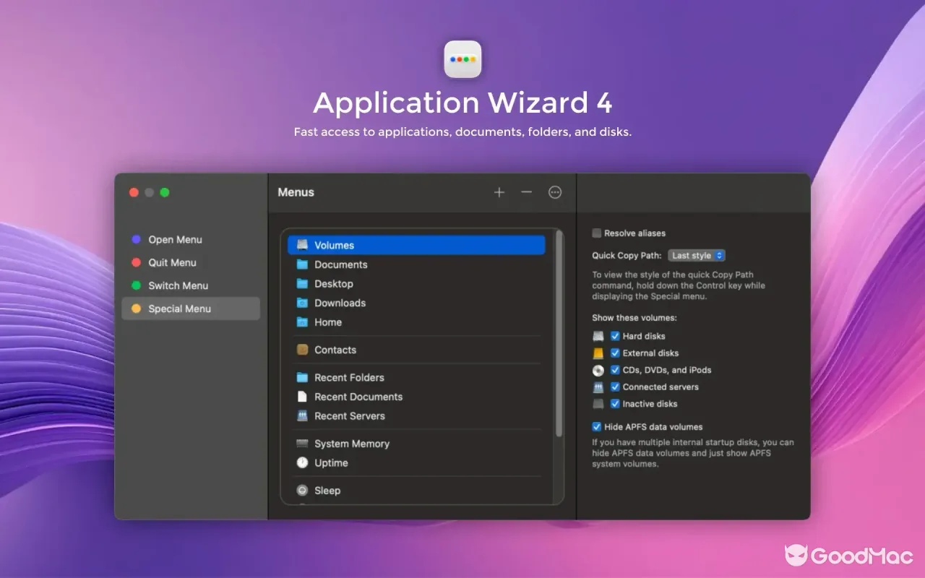Click the Sleep icon in list
Viewport: 925px width, 578px height.
point(302,491)
